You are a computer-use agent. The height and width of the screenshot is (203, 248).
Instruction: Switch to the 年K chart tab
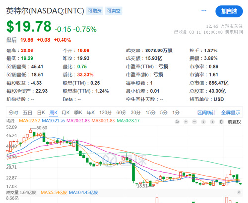(91, 113)
